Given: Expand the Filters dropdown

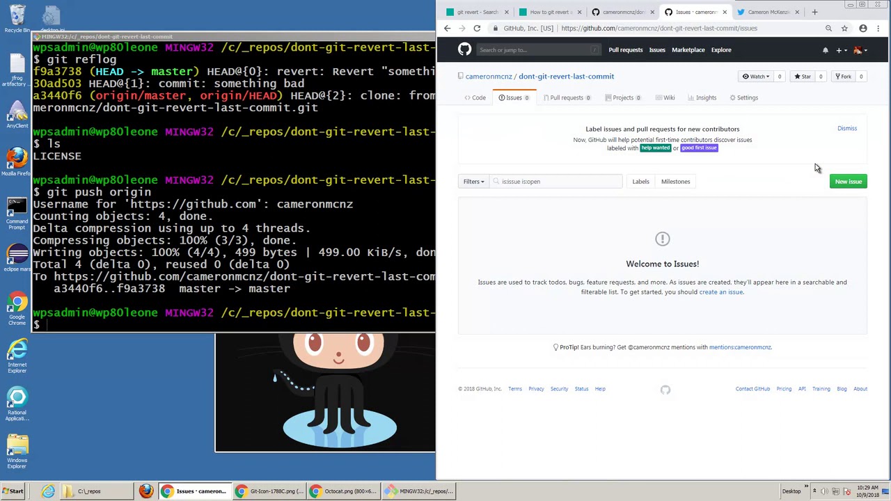Looking at the screenshot, I should pyautogui.click(x=473, y=182).
